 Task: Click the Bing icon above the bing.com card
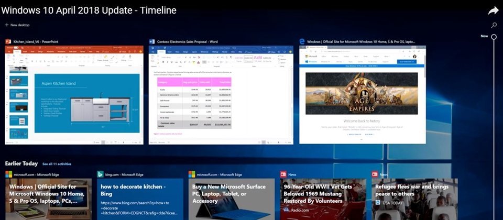(x=101, y=174)
